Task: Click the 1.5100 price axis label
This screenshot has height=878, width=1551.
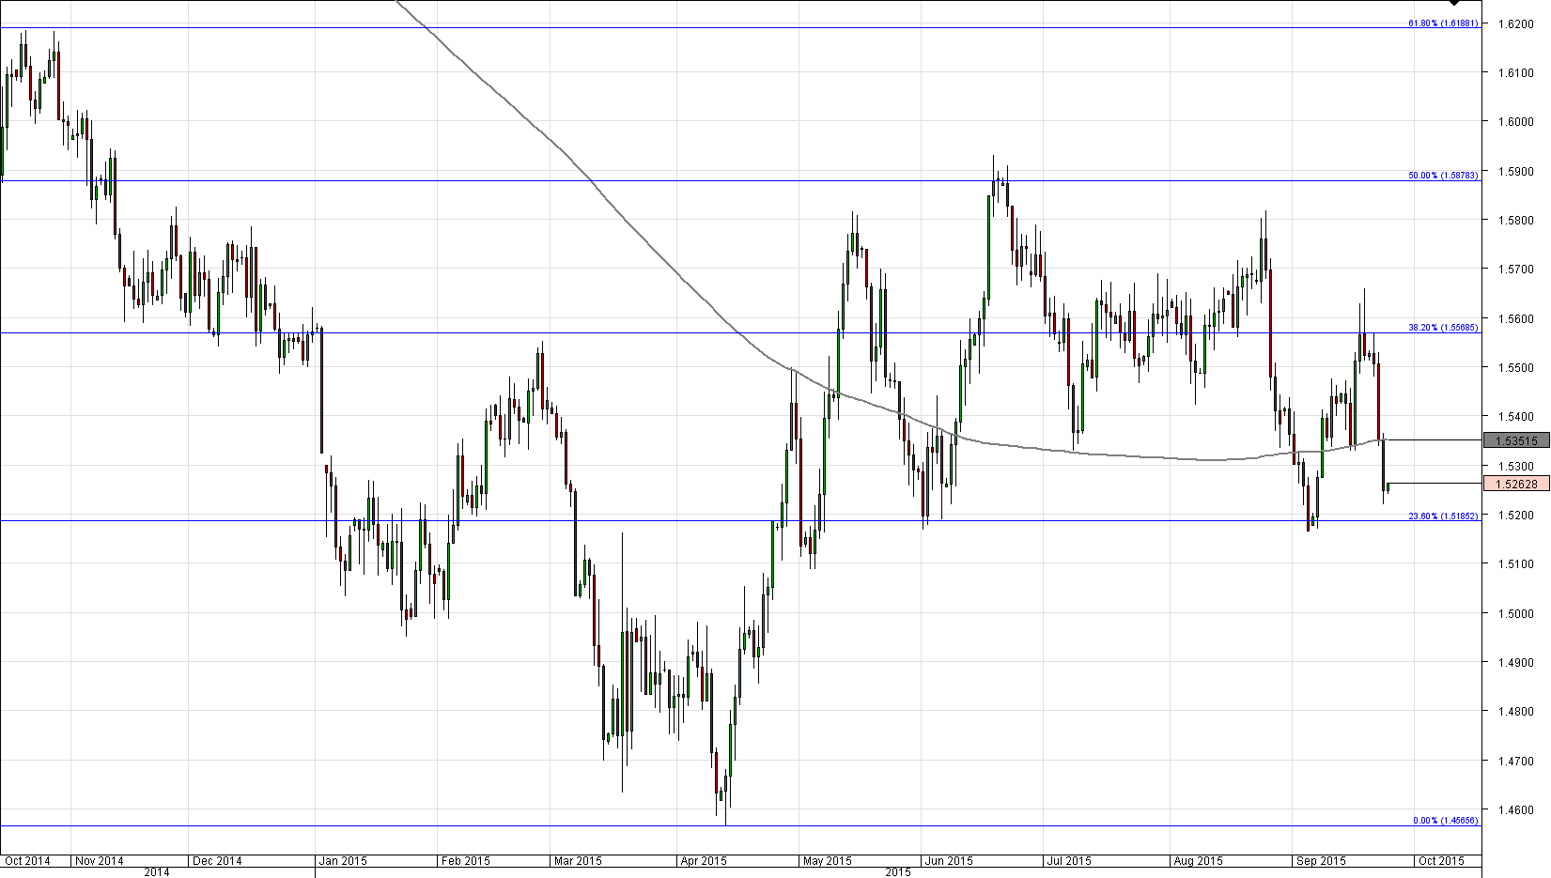Action: point(1515,563)
